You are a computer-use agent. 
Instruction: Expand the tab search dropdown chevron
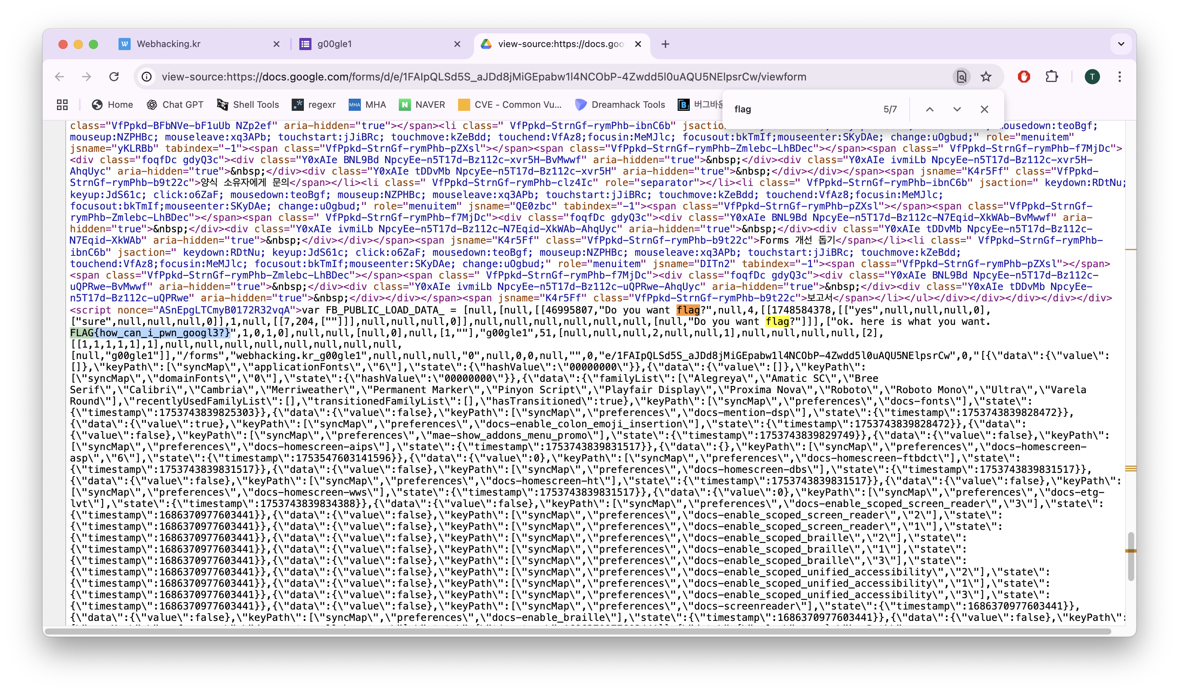(x=1121, y=44)
